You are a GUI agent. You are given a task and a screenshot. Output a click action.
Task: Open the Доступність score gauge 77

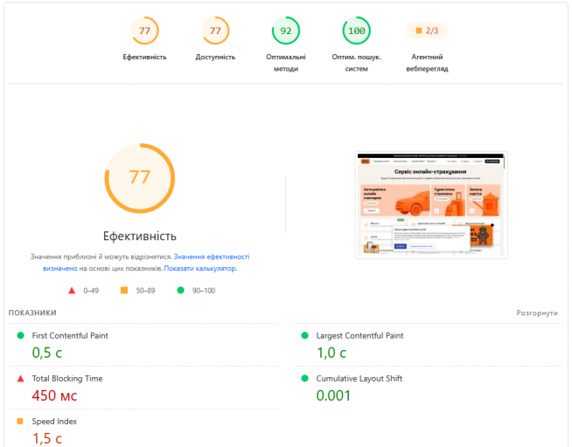[215, 31]
